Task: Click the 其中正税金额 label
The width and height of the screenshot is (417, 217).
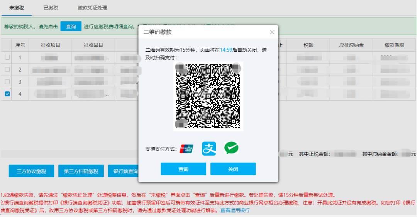Action: pyautogui.click(x=314, y=154)
